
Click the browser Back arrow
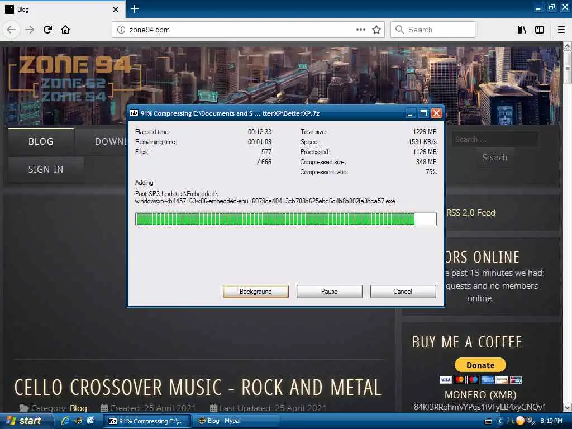point(11,30)
